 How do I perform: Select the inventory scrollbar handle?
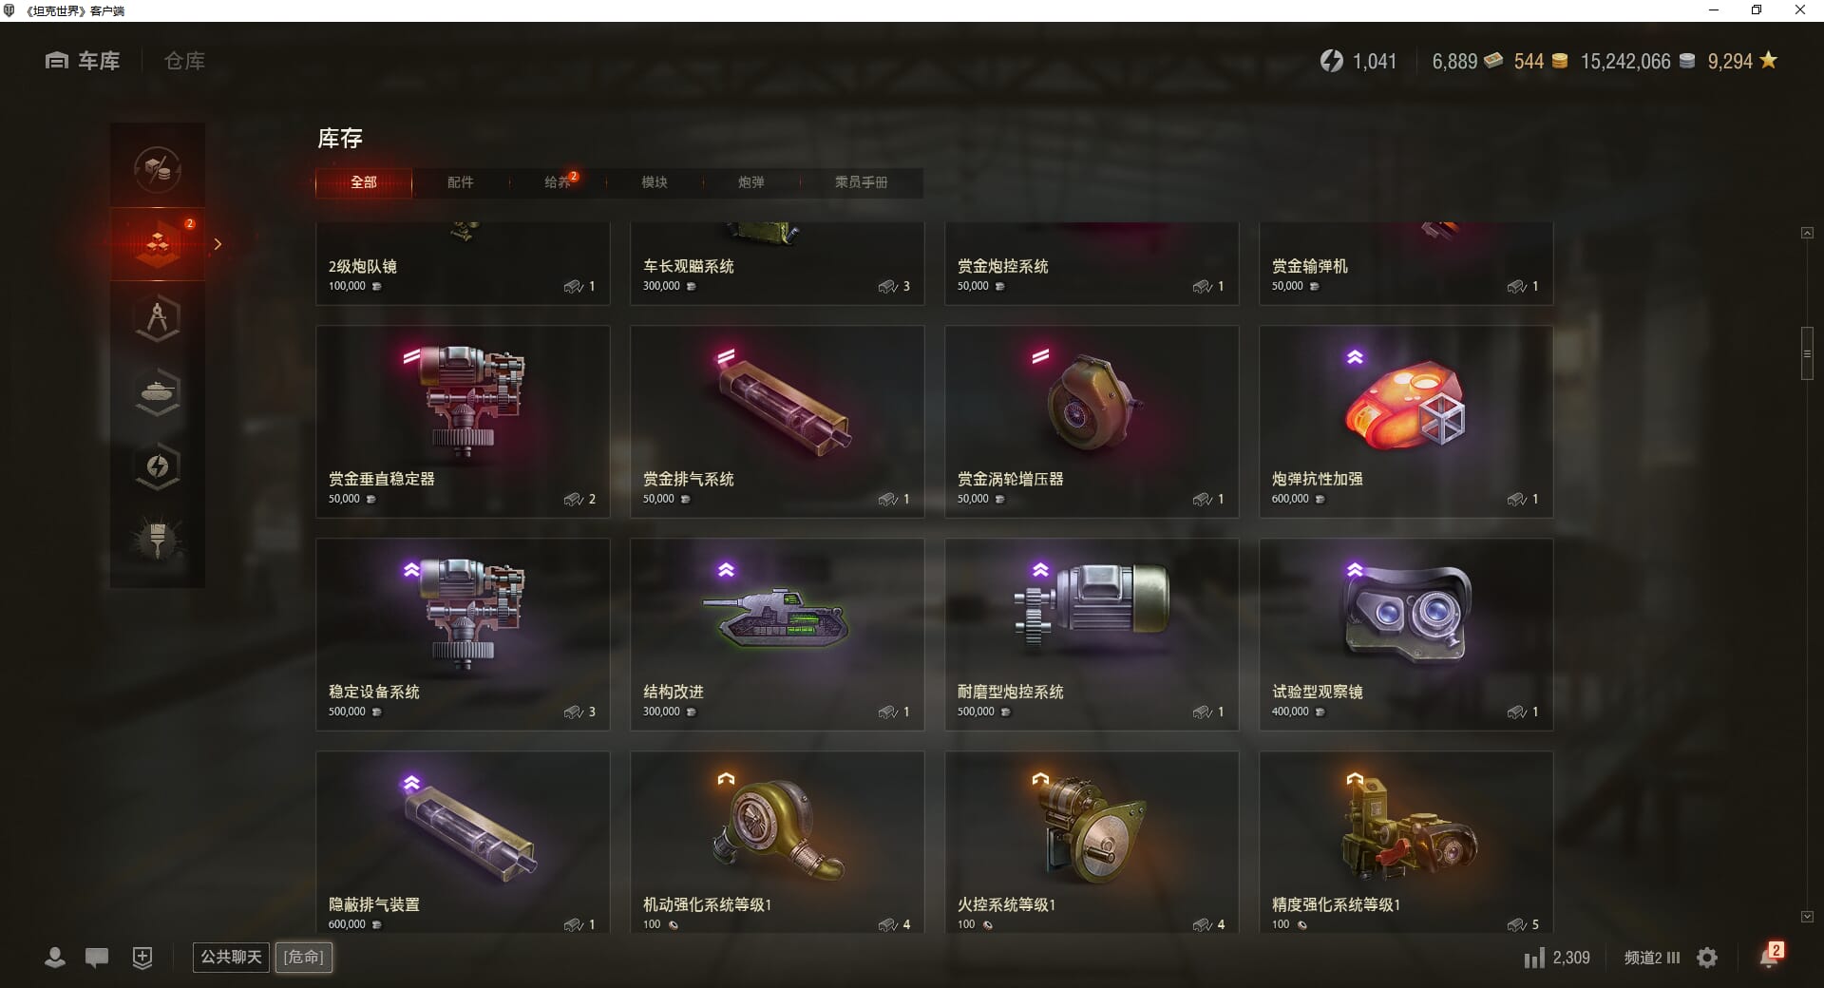pos(1807,353)
